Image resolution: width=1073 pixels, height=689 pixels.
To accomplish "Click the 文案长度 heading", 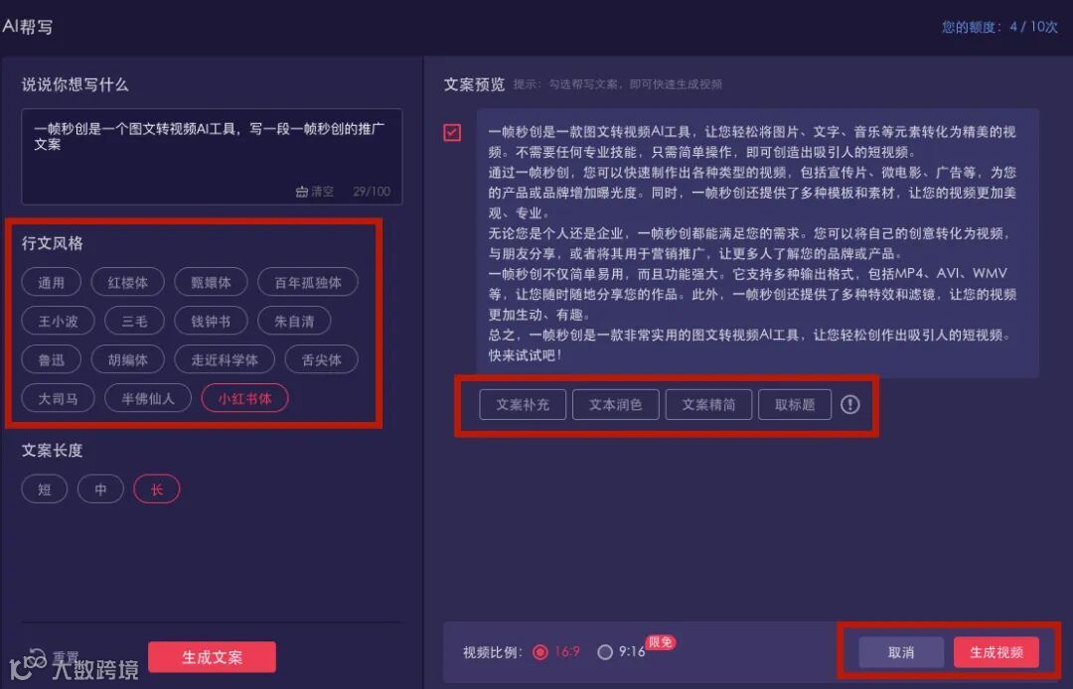I will 52,451.
